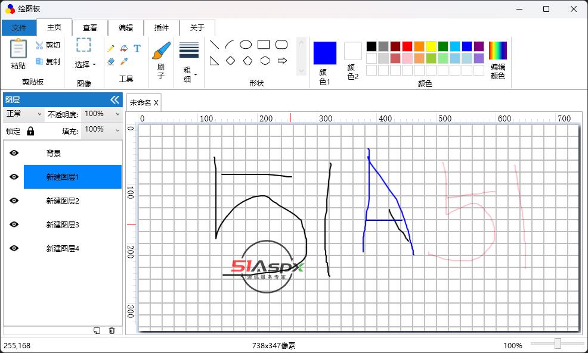The image size is (588, 353).
Task: Select the pencil drawing tool
Action: pos(111,48)
